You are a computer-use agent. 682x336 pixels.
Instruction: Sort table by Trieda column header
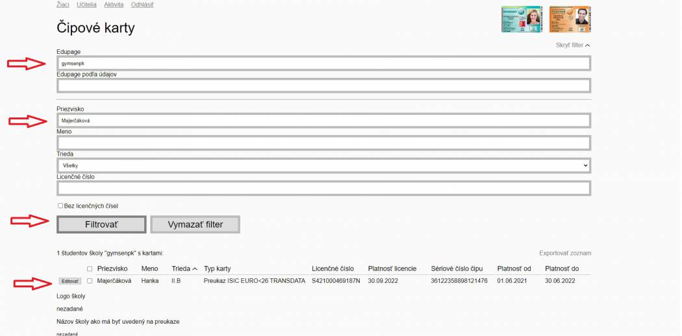point(184,269)
